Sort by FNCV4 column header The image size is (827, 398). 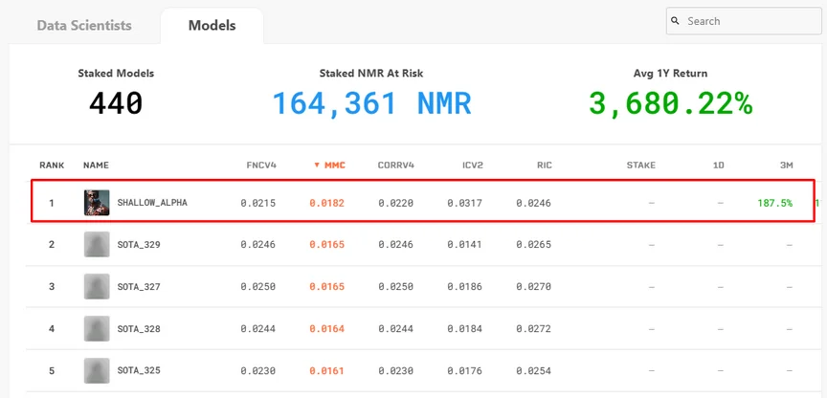(x=261, y=165)
